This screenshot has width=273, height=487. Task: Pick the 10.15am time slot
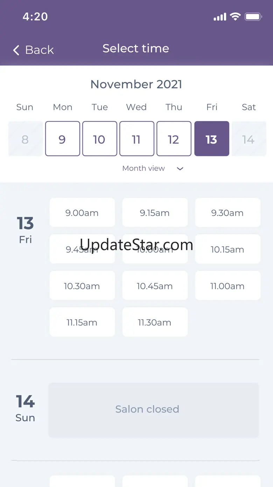[227, 249]
